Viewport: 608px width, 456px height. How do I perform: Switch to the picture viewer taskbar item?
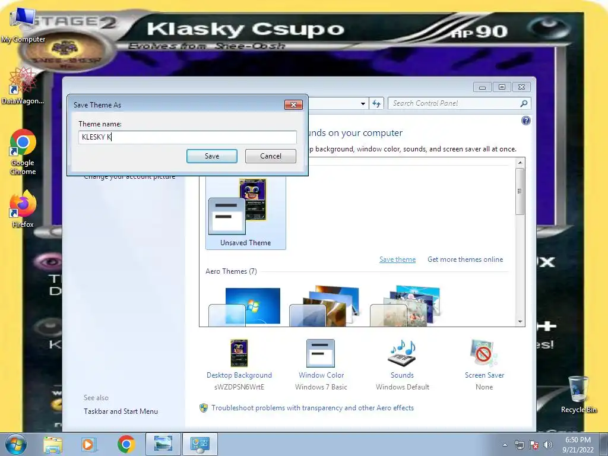(x=163, y=444)
